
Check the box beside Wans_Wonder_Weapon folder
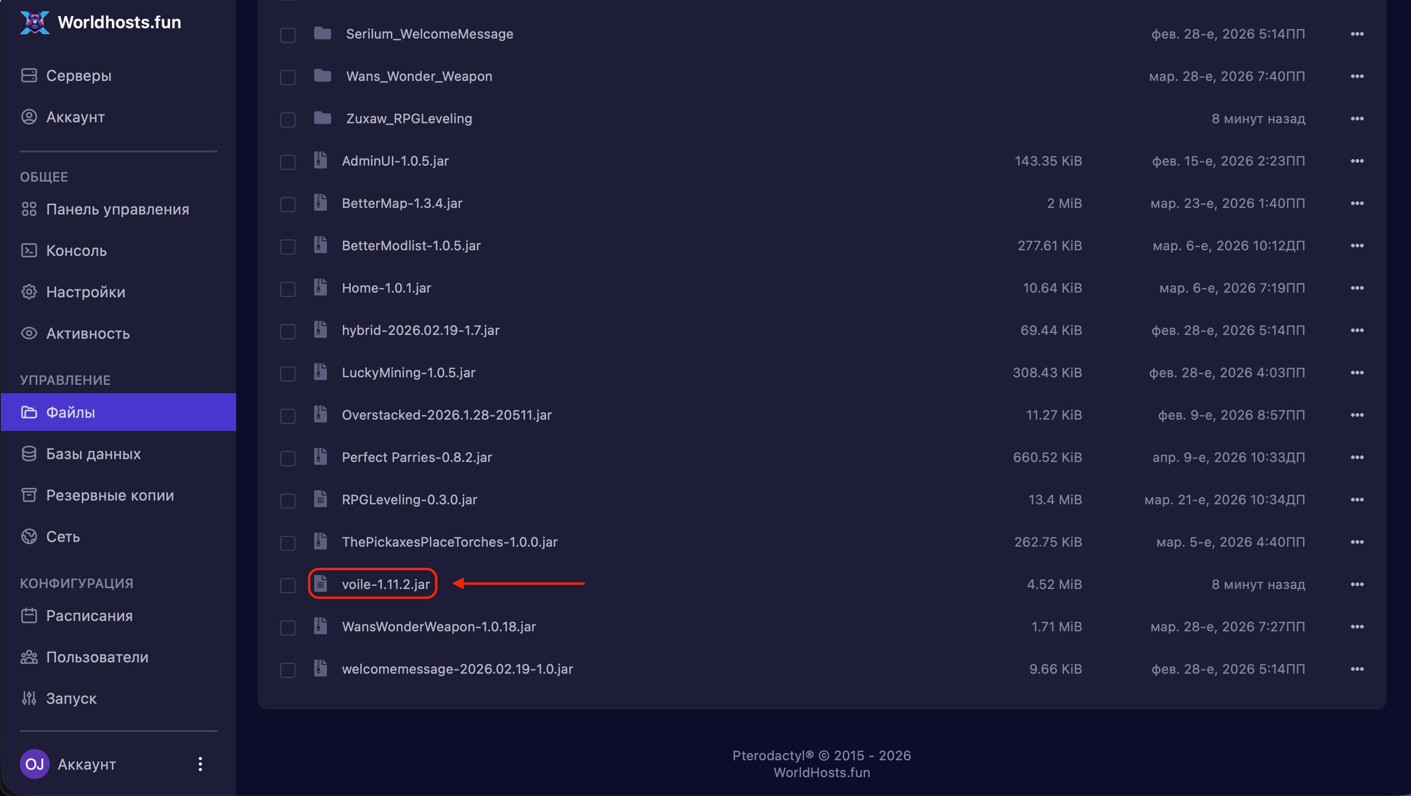pos(287,77)
